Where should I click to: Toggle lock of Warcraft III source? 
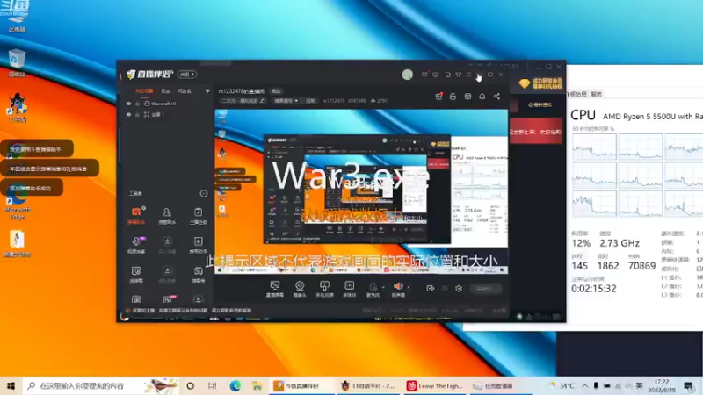(138, 104)
